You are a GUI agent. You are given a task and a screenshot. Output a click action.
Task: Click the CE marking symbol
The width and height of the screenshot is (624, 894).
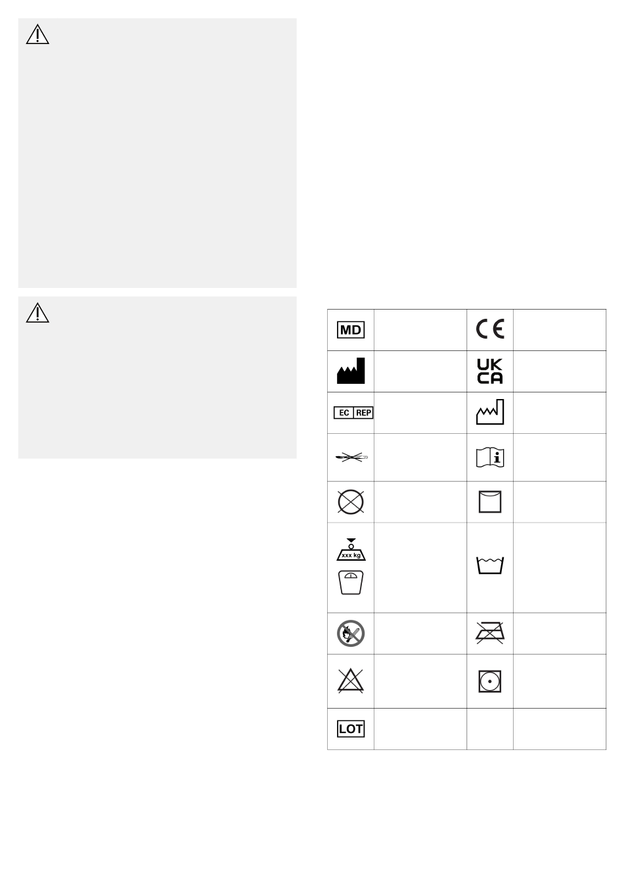490,329
